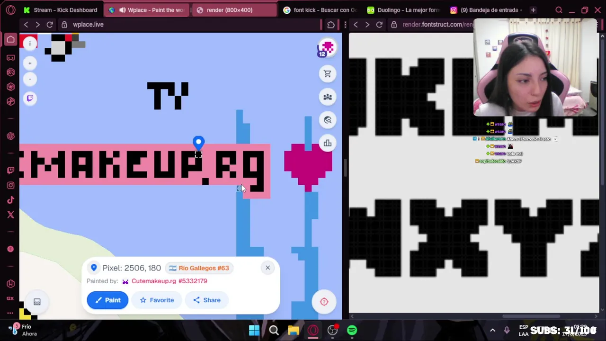Go forward in the fontstruct pane
This screenshot has width=606, height=341.
click(367, 25)
